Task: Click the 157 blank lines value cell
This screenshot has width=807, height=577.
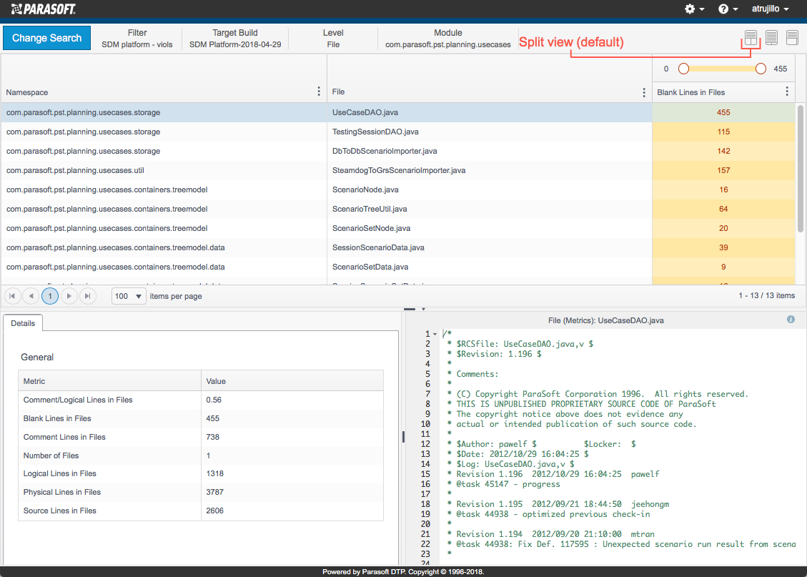Action: point(723,170)
